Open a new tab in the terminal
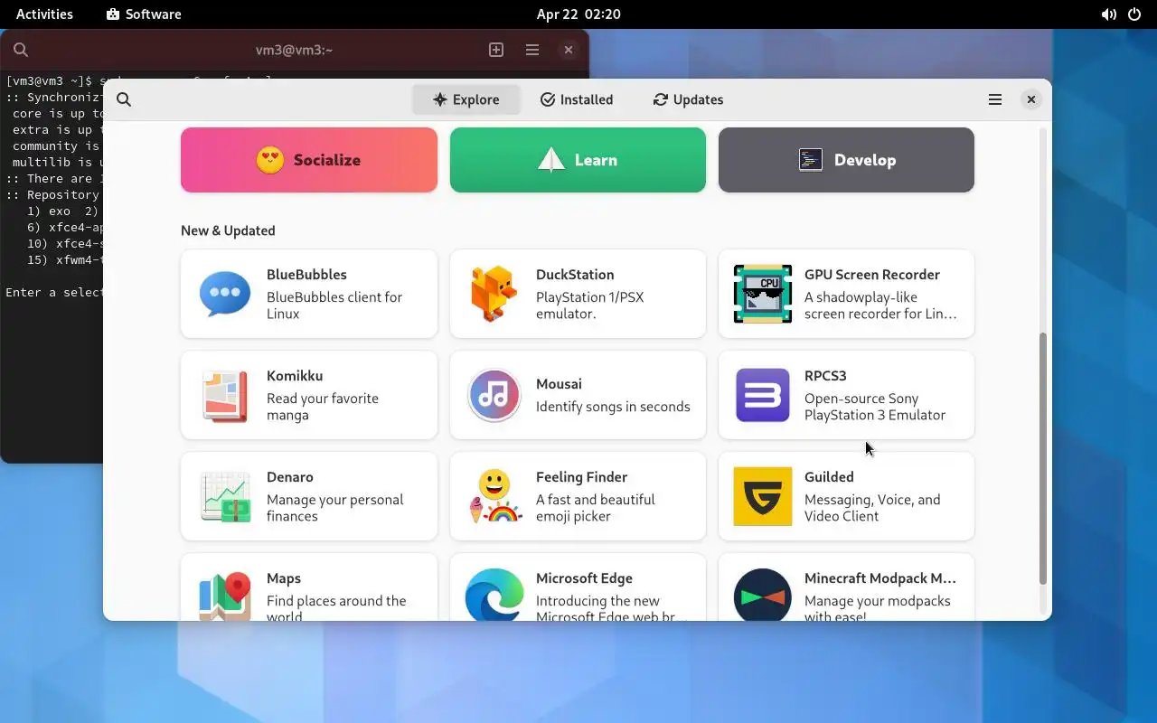This screenshot has height=723, width=1157. pyautogui.click(x=496, y=50)
